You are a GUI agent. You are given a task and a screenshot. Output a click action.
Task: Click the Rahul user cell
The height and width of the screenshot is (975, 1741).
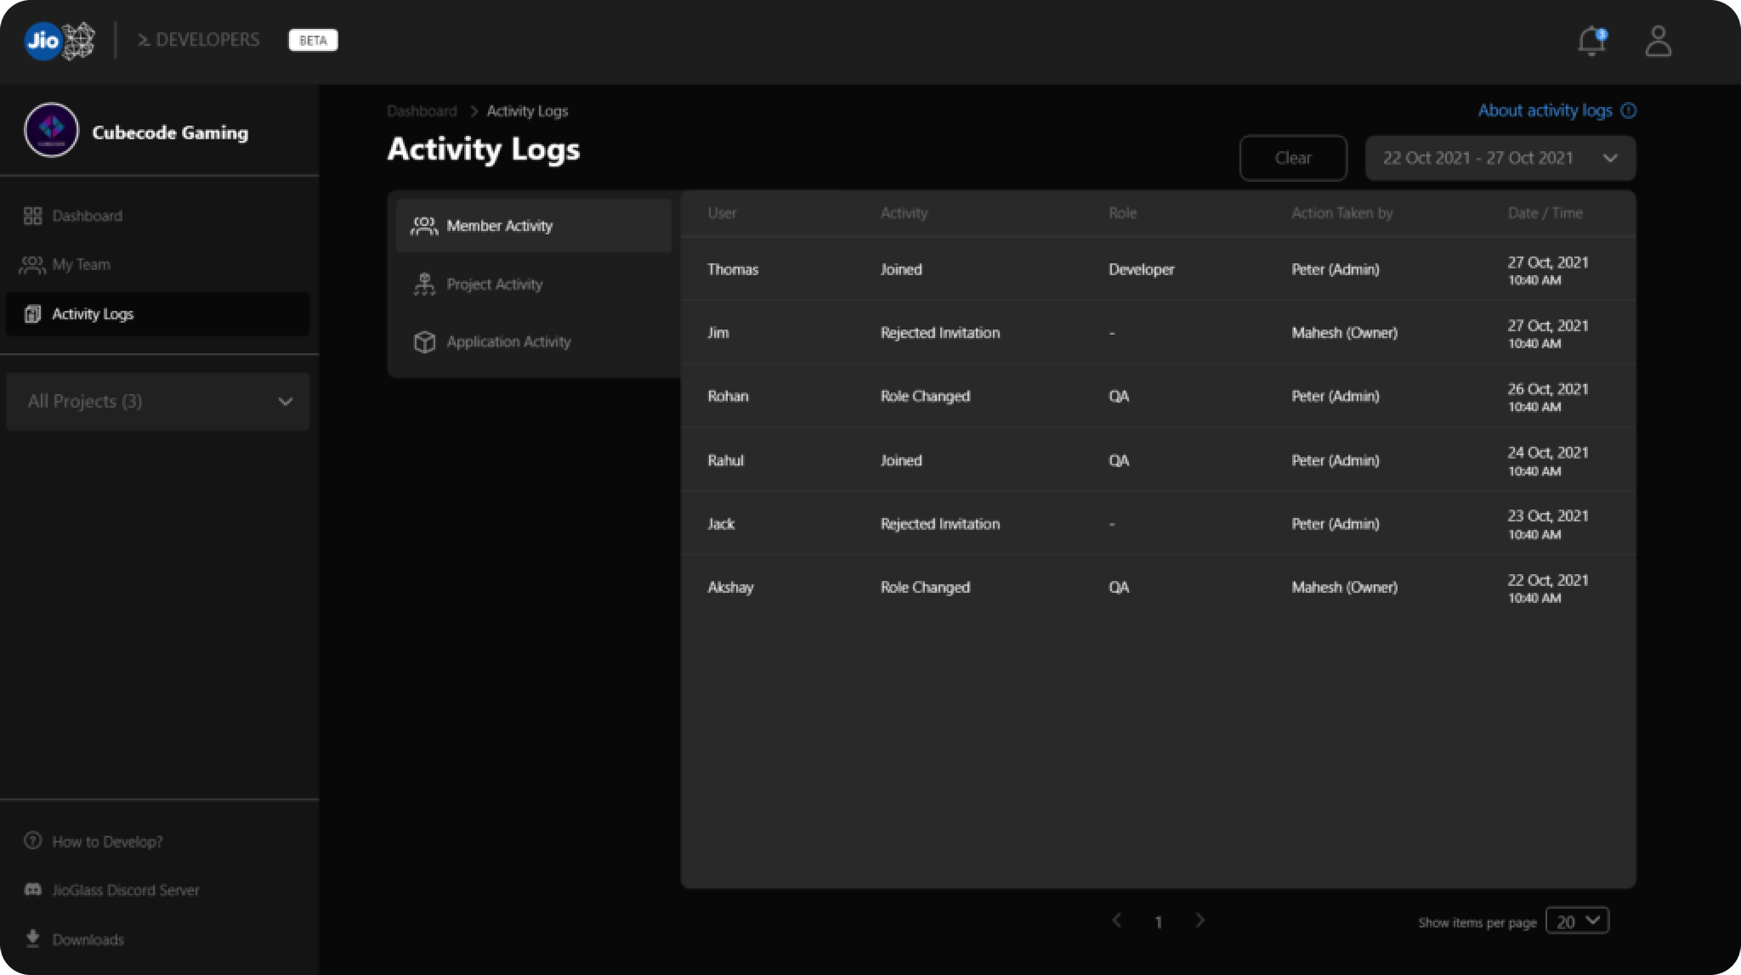point(725,460)
